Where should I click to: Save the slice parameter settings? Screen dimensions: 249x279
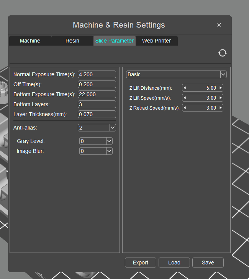tap(208, 263)
